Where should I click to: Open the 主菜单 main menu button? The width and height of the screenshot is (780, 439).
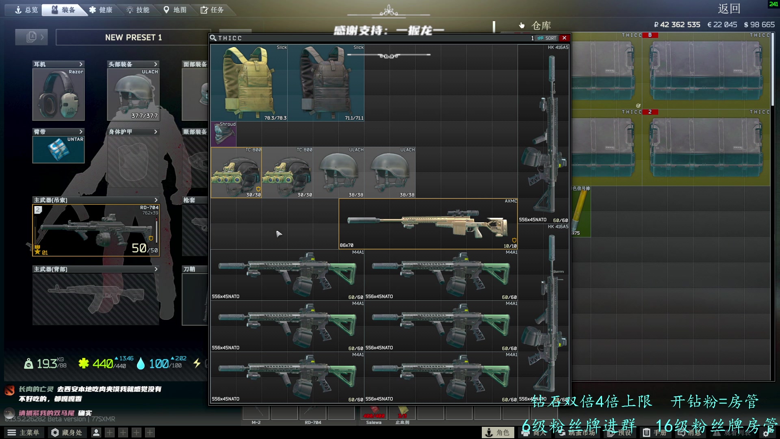(24, 432)
